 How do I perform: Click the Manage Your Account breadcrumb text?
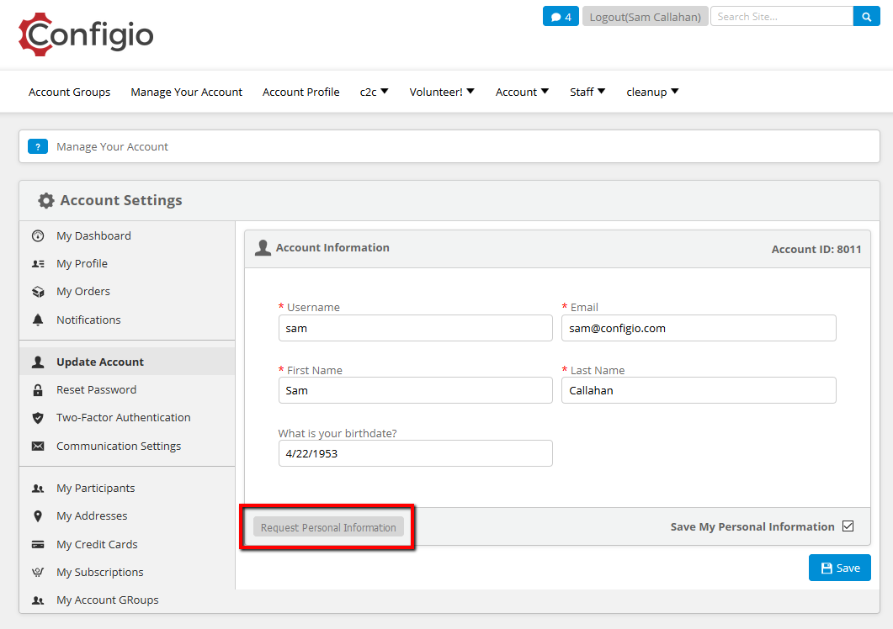(112, 147)
